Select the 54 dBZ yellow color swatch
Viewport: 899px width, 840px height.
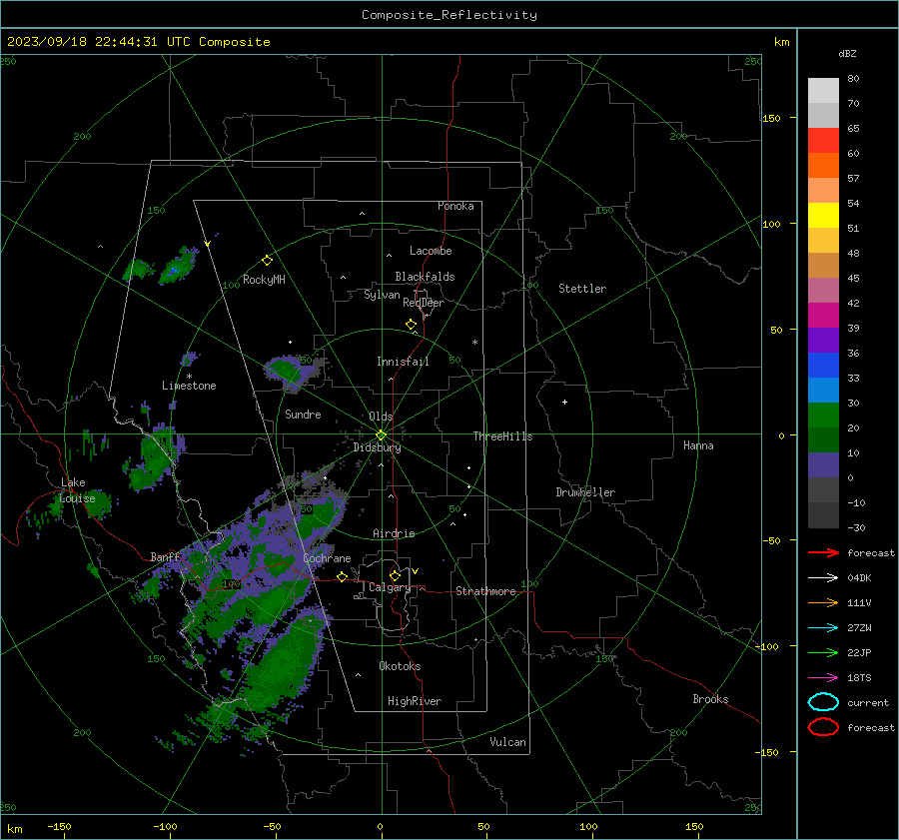tap(823, 215)
